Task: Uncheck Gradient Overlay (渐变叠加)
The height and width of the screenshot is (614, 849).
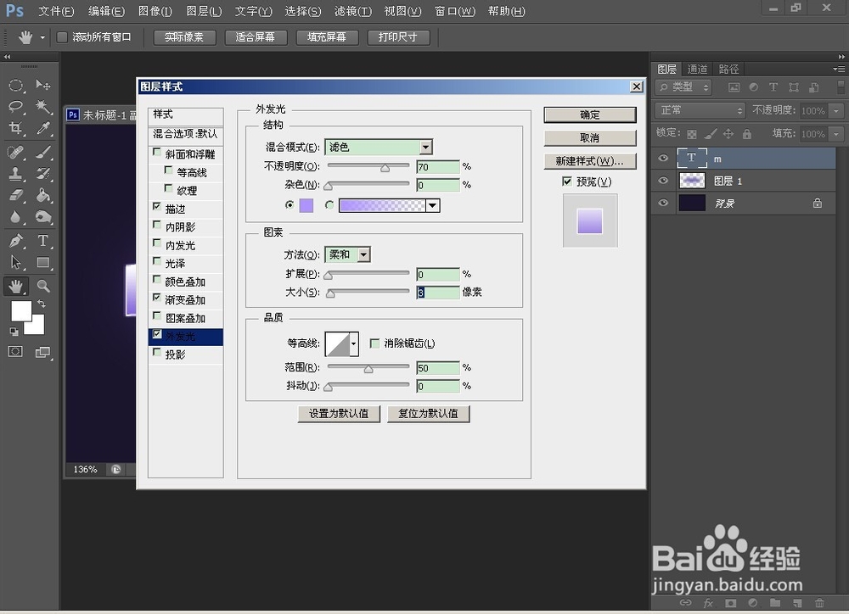Action: 157,298
